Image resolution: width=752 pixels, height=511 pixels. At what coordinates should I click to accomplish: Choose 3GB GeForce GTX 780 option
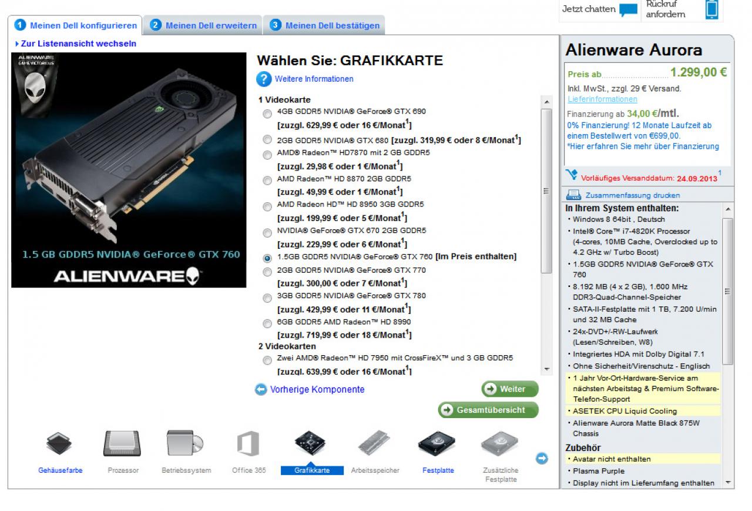click(267, 298)
